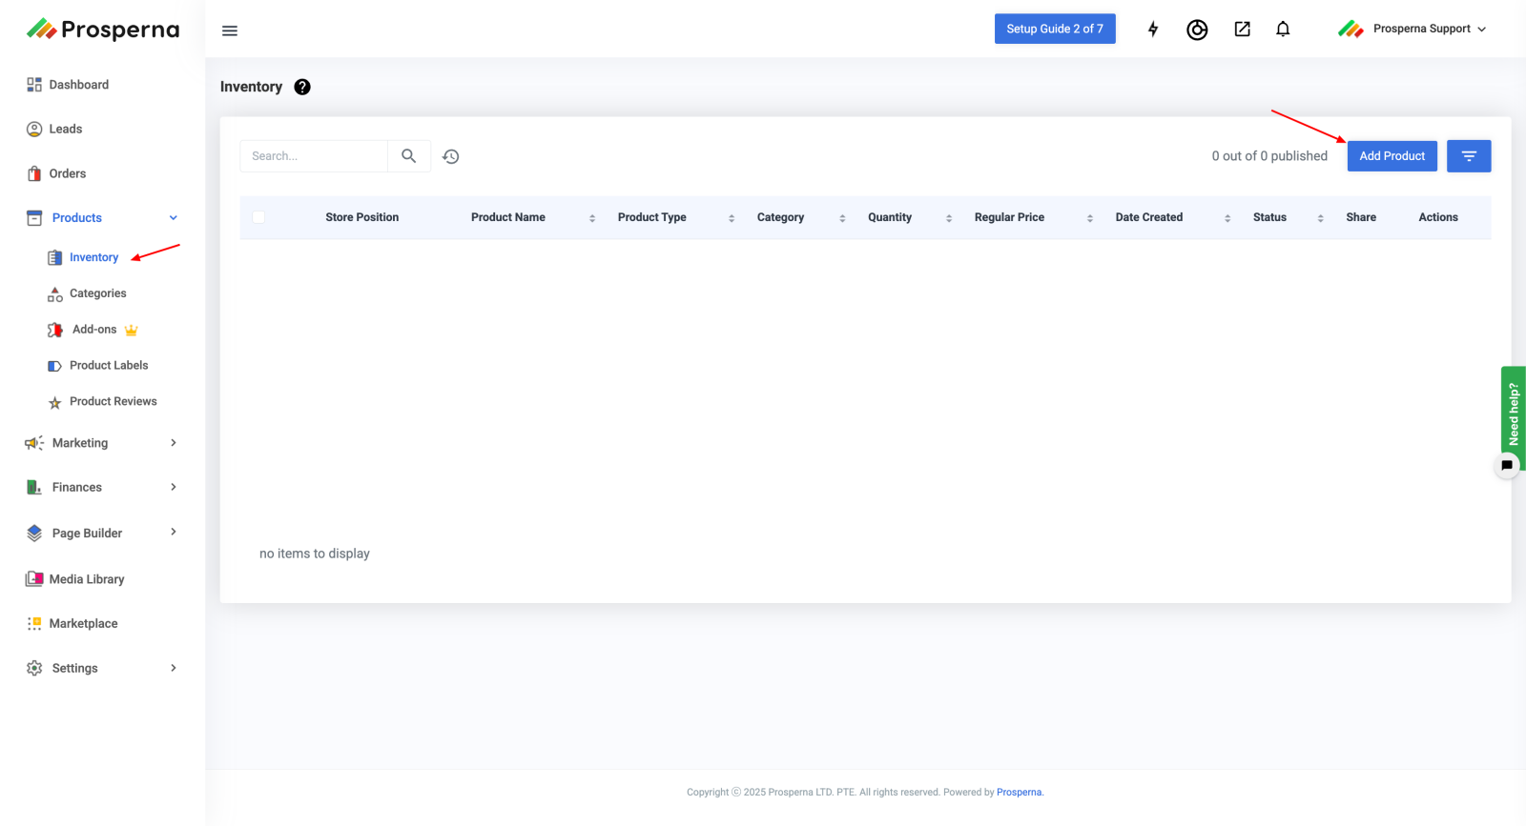1526x826 pixels.
Task: Open the chat bubble icon
Action: pyautogui.click(x=1507, y=466)
